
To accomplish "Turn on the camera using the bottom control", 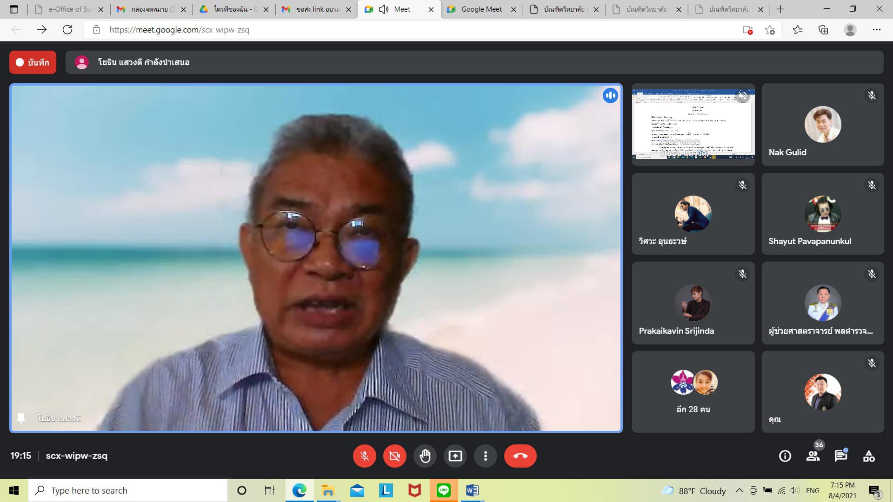I will coord(394,456).
